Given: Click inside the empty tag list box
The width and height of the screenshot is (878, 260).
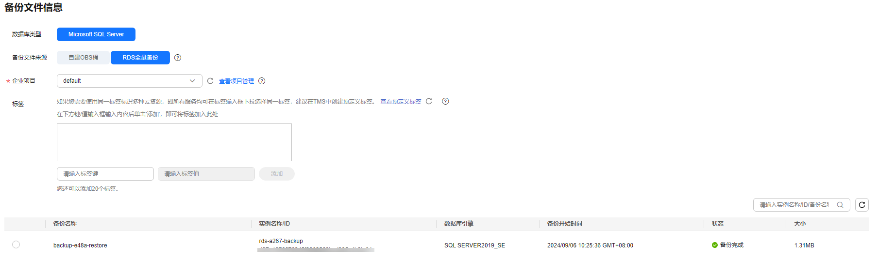Looking at the screenshot, I should (174, 142).
